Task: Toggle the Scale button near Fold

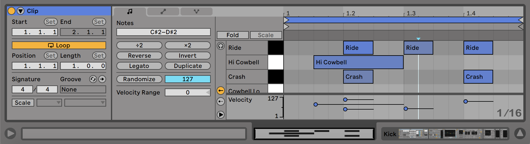Action: pyautogui.click(x=266, y=35)
